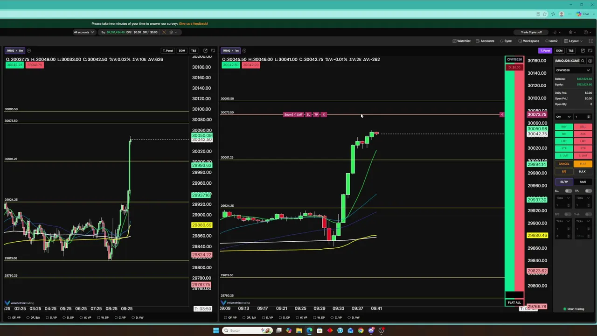The image size is (597, 336).
Task: Open the Windows Start menu
Action: coord(216,330)
